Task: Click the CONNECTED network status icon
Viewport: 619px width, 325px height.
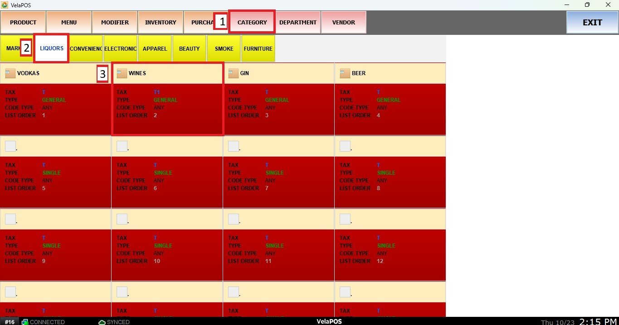Action: 25,322
